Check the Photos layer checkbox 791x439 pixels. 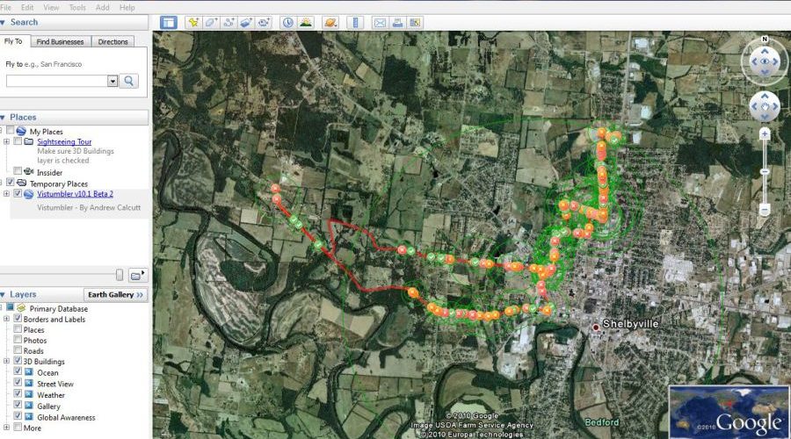(x=18, y=341)
